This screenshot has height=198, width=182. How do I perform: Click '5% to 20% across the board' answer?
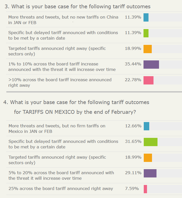tap(61, 175)
